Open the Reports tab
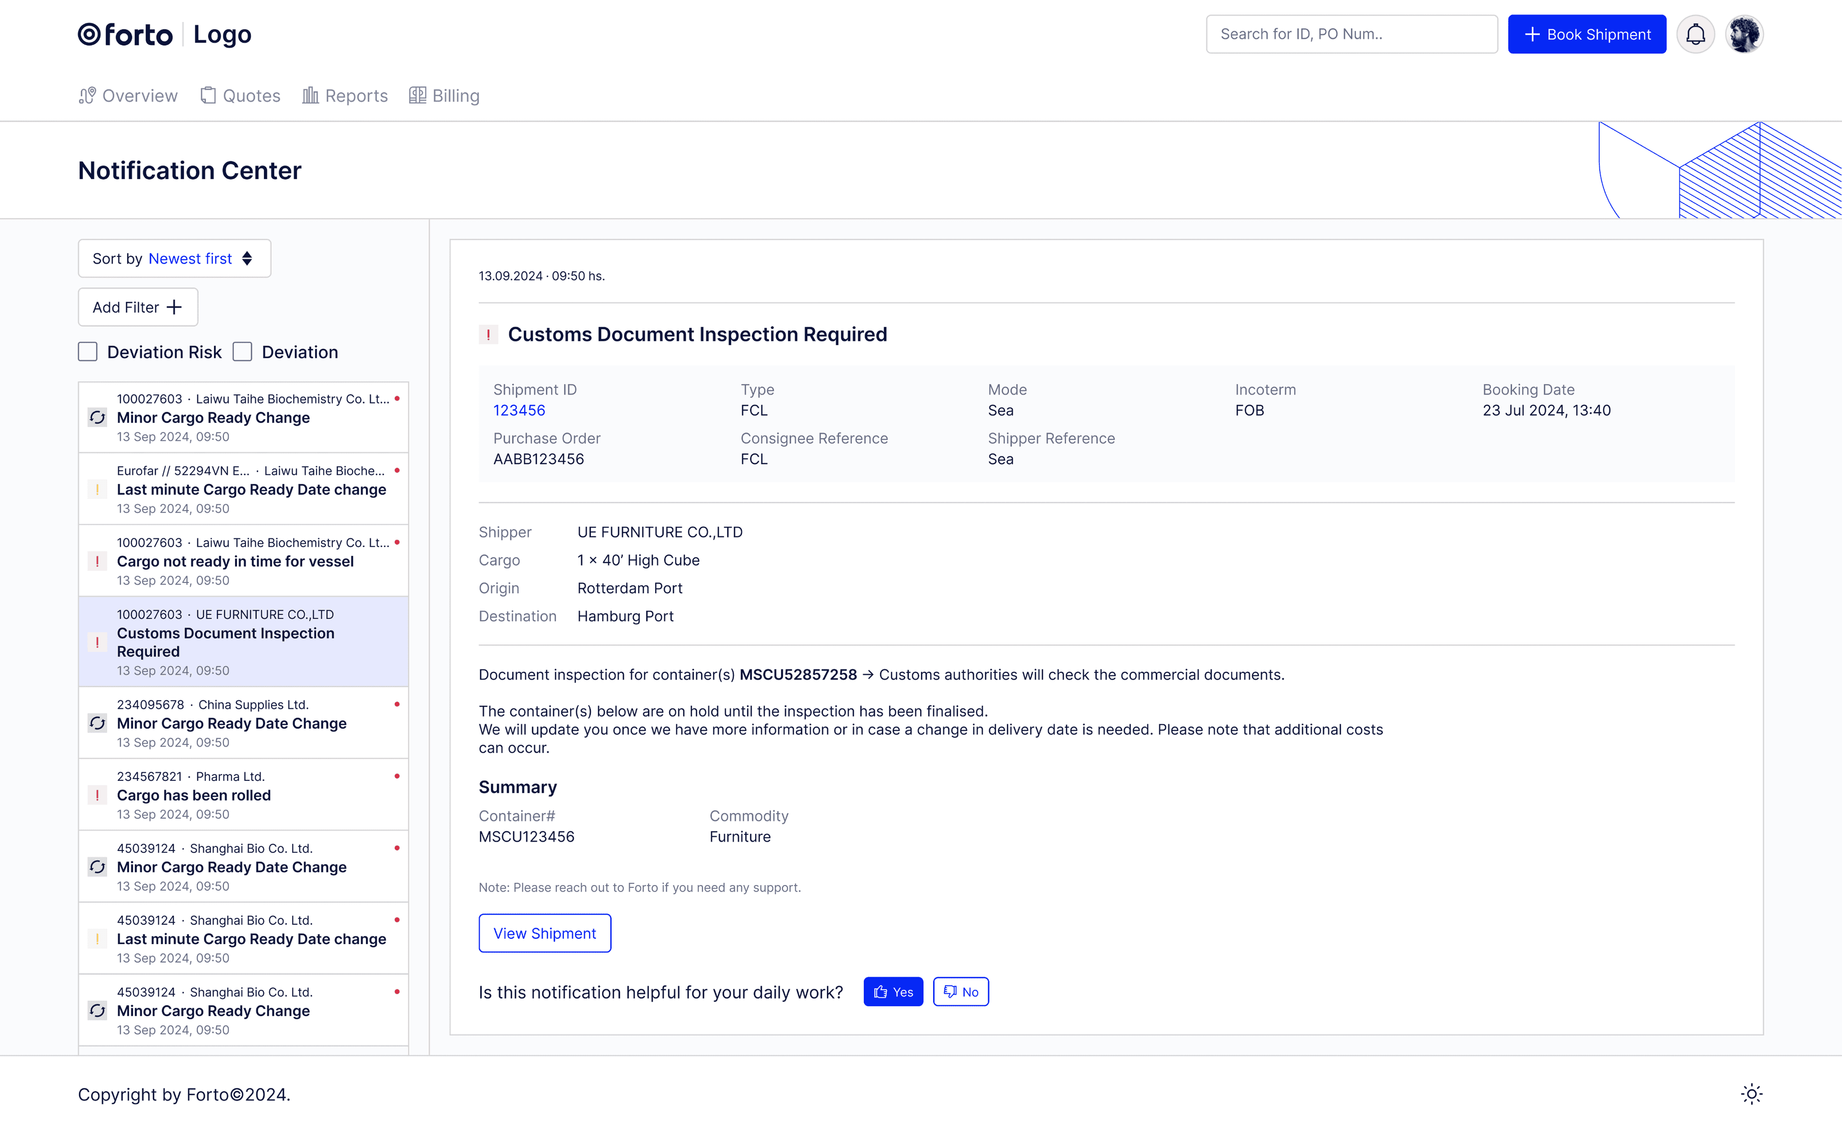This screenshot has height=1133, width=1842. tap(345, 96)
